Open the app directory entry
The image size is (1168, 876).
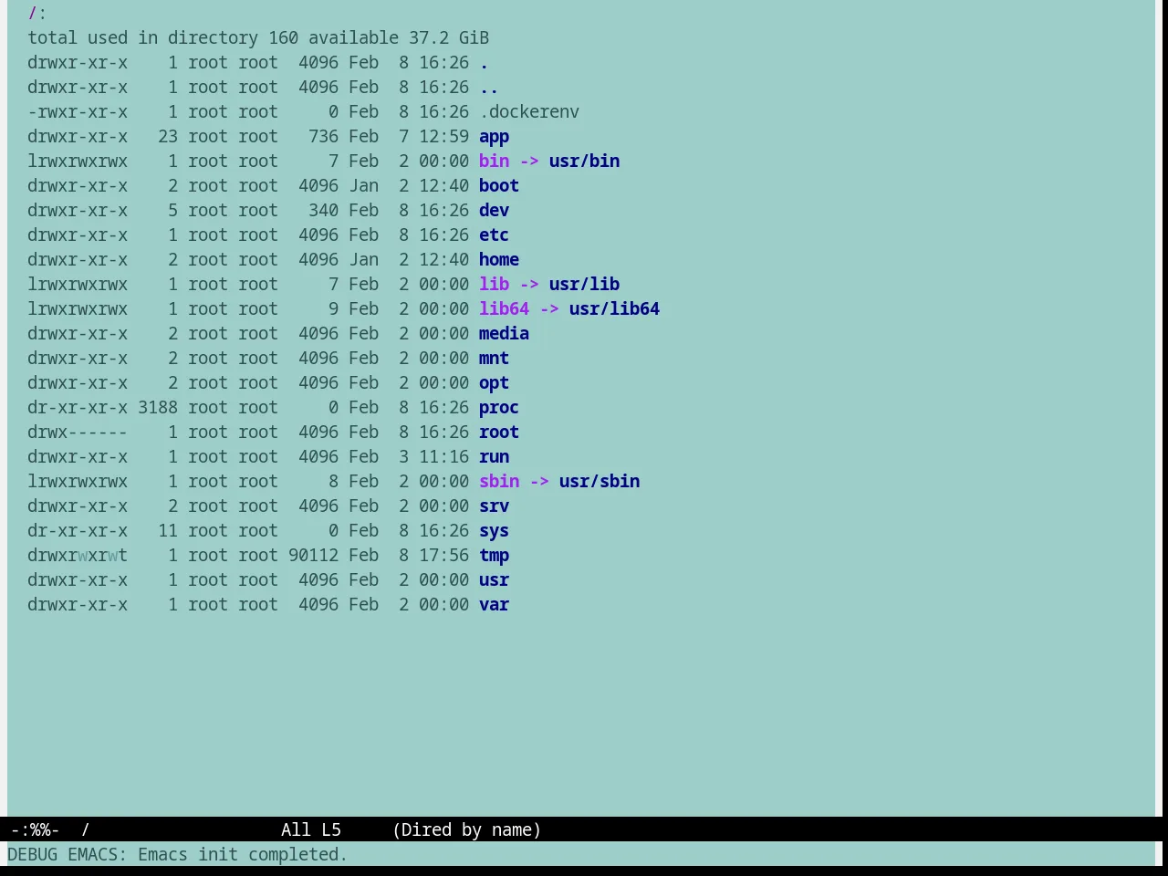tap(494, 137)
